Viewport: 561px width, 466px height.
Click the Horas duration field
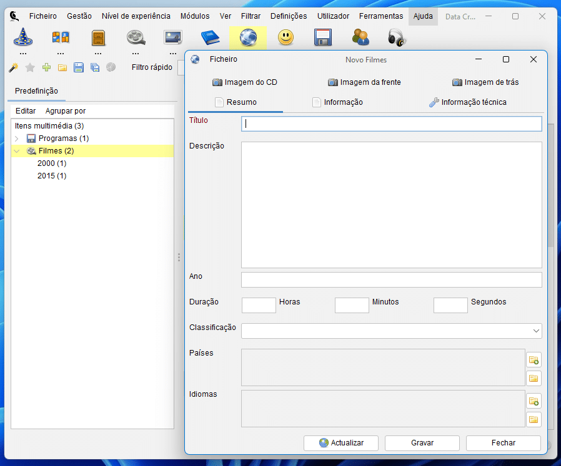tap(259, 306)
